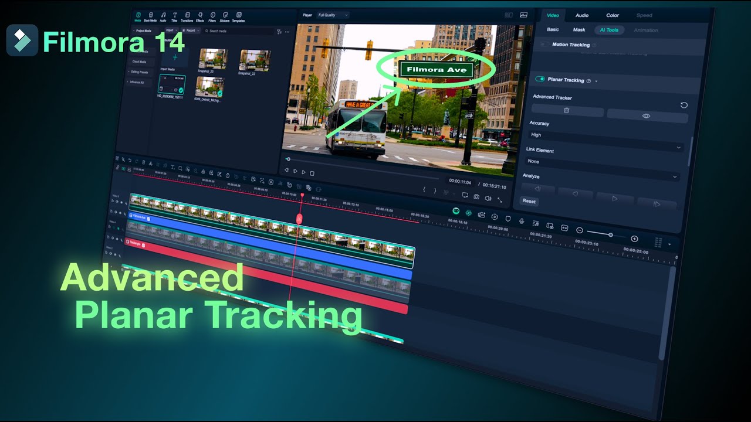
Task: Click the timeline marker shield icon
Action: click(508, 219)
